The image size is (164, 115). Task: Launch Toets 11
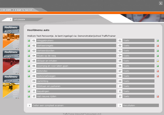coord(136,91)
